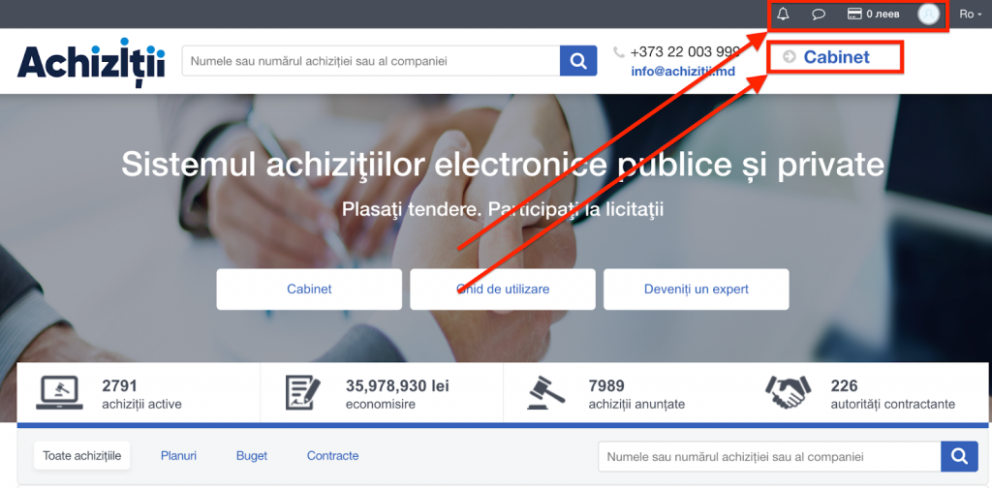
Task: Click the handshake icon for autorități contractante
Action: click(788, 392)
